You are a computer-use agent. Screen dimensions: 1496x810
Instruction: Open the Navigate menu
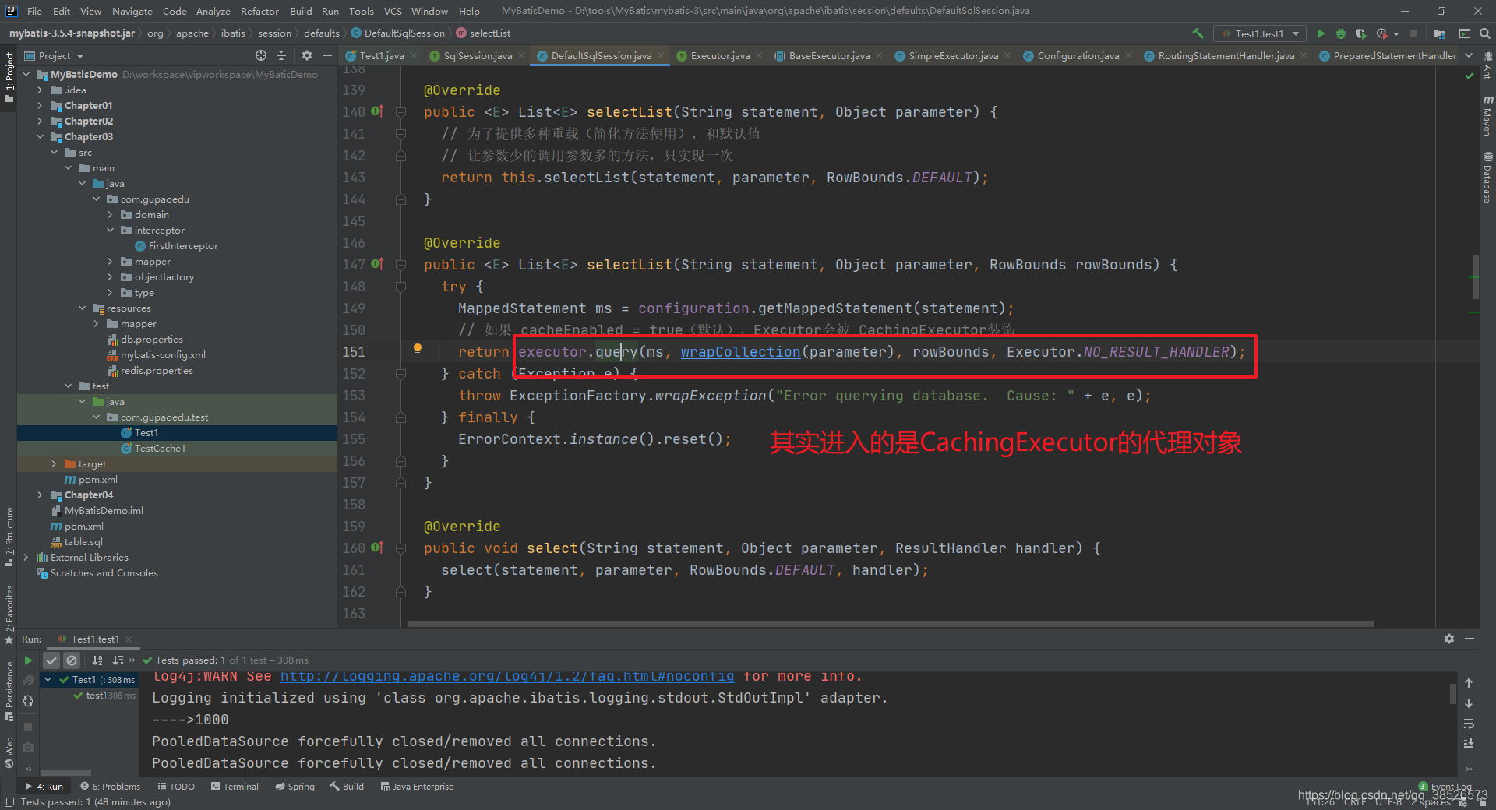pos(132,11)
